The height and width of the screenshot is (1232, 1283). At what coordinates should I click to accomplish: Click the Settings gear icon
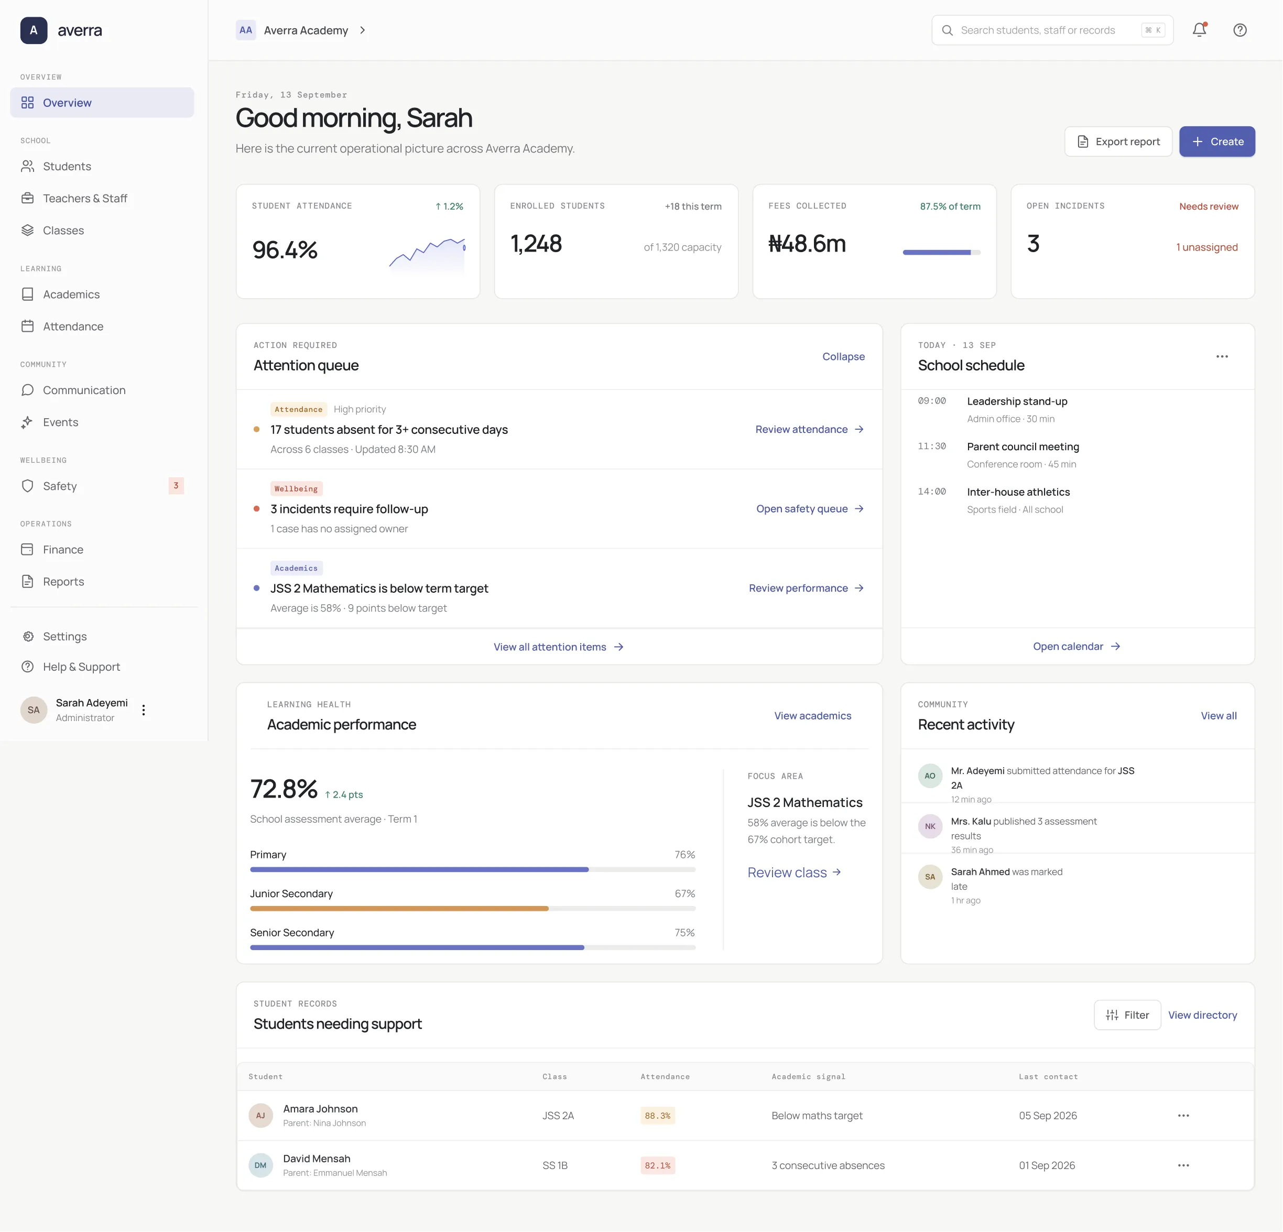coord(28,636)
